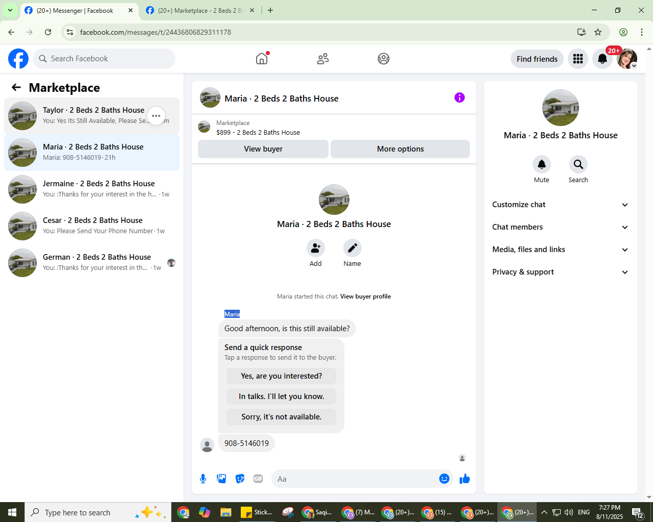
Task: Open Taylor's 2 Beds 2 Baths conversation
Action: [x=92, y=116]
